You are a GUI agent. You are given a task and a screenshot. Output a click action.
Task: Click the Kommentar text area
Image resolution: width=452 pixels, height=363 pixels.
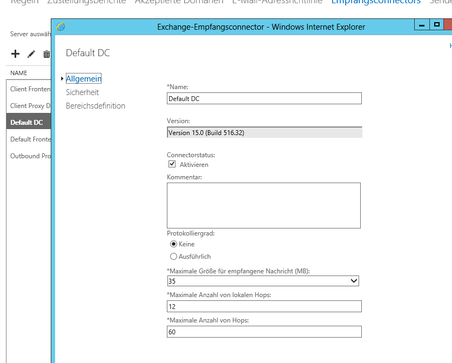point(264,206)
